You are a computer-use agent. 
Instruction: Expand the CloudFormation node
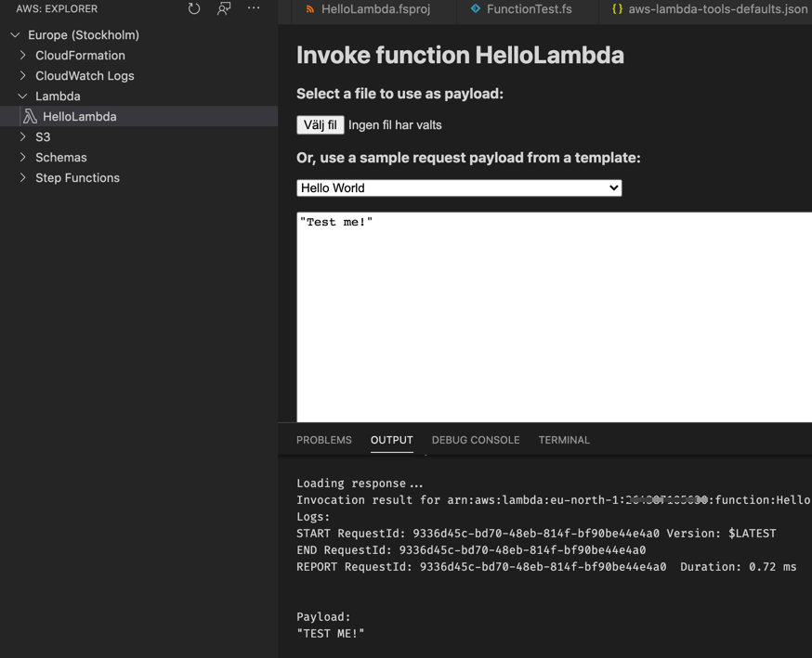click(23, 55)
